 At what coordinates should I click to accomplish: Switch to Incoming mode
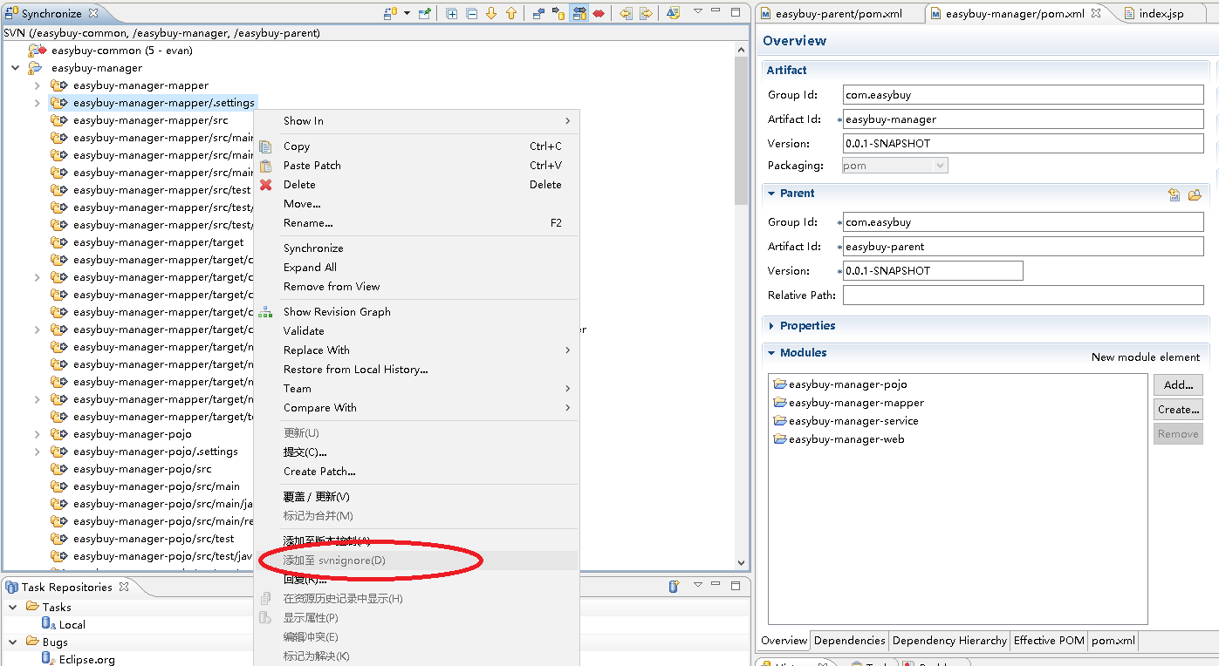click(538, 13)
